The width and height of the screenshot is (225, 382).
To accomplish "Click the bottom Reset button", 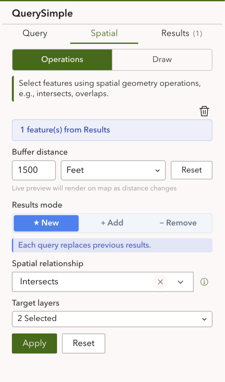I will pyautogui.click(x=84, y=343).
